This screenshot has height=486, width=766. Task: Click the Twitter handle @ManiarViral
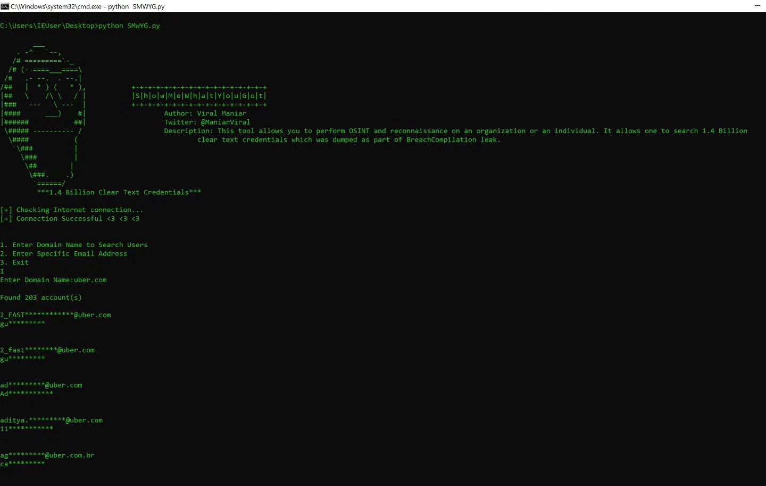click(225, 122)
